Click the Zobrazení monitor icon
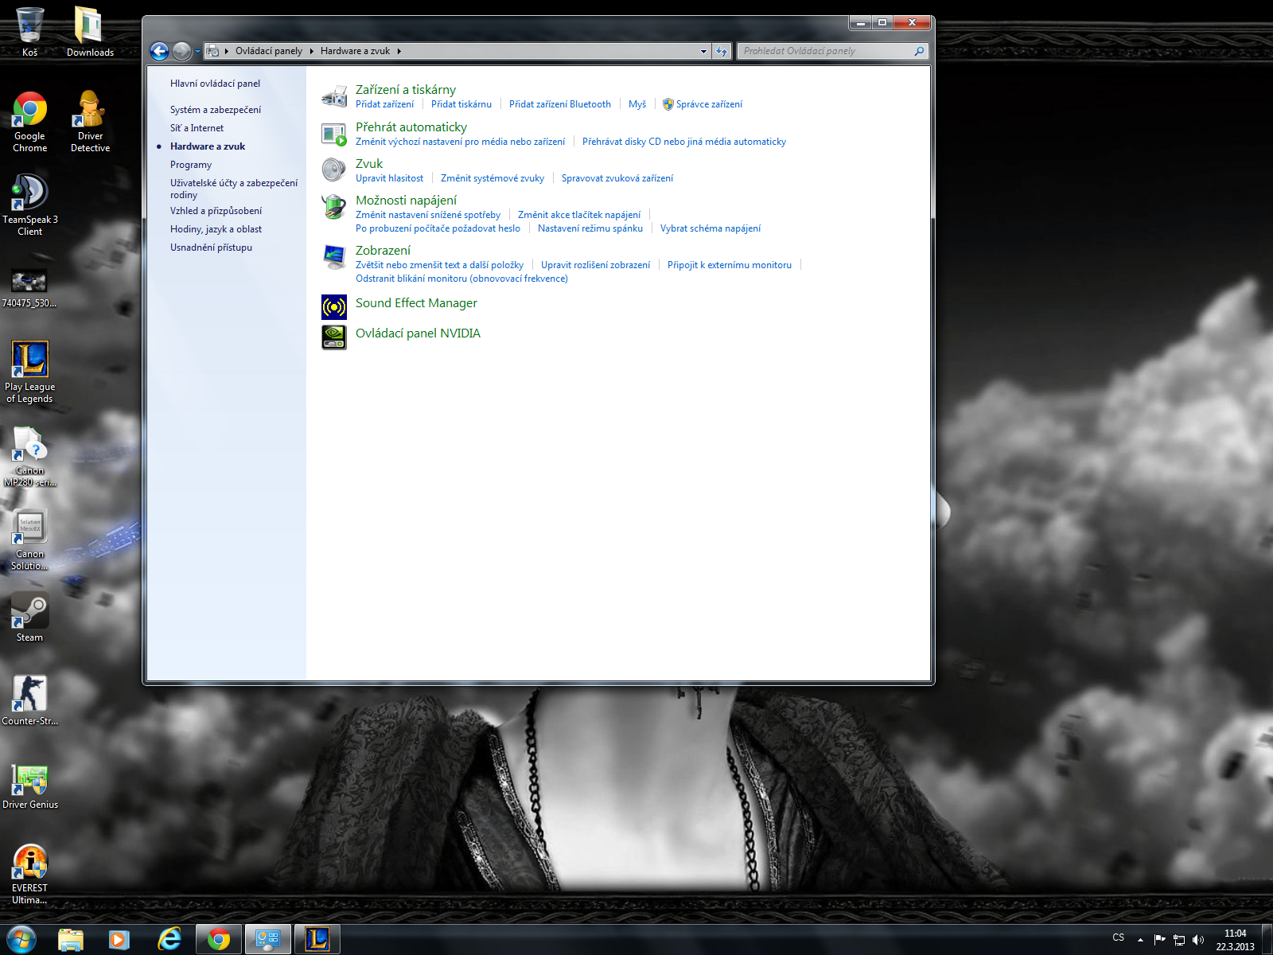The width and height of the screenshot is (1273, 955). pyautogui.click(x=333, y=256)
